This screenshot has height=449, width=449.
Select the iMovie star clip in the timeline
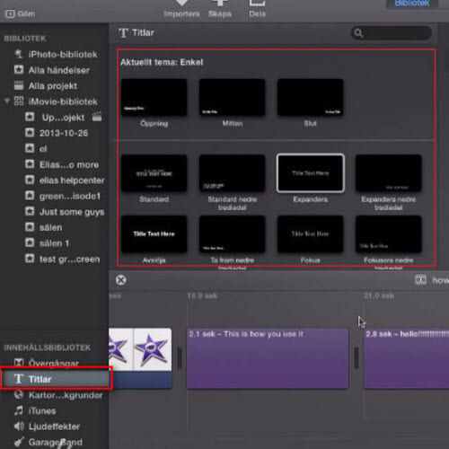point(140,358)
